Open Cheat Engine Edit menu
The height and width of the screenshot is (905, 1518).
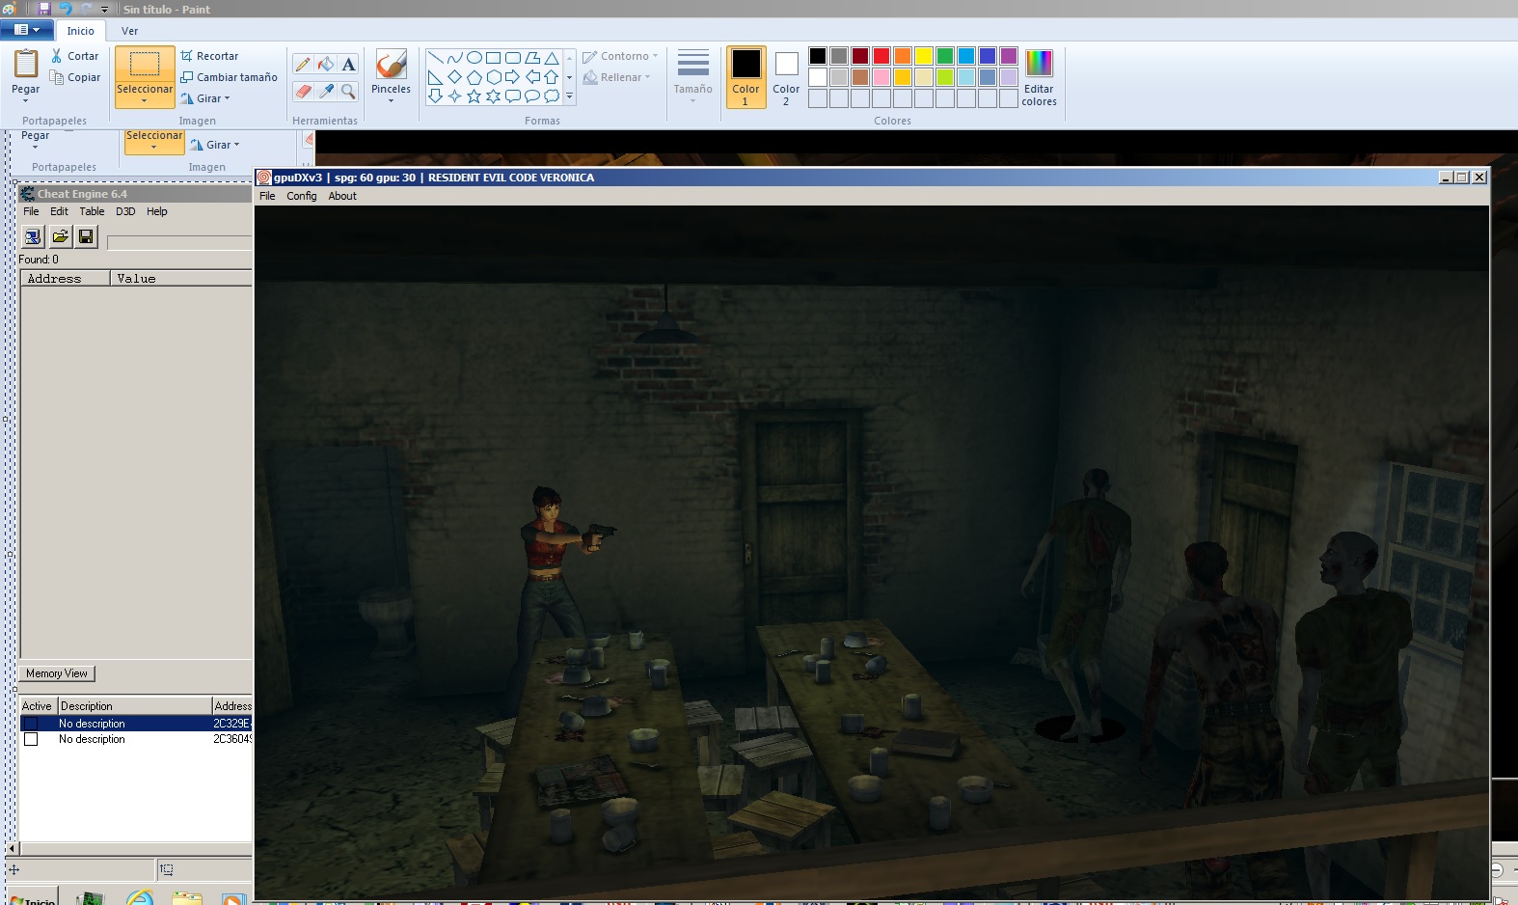point(59,211)
